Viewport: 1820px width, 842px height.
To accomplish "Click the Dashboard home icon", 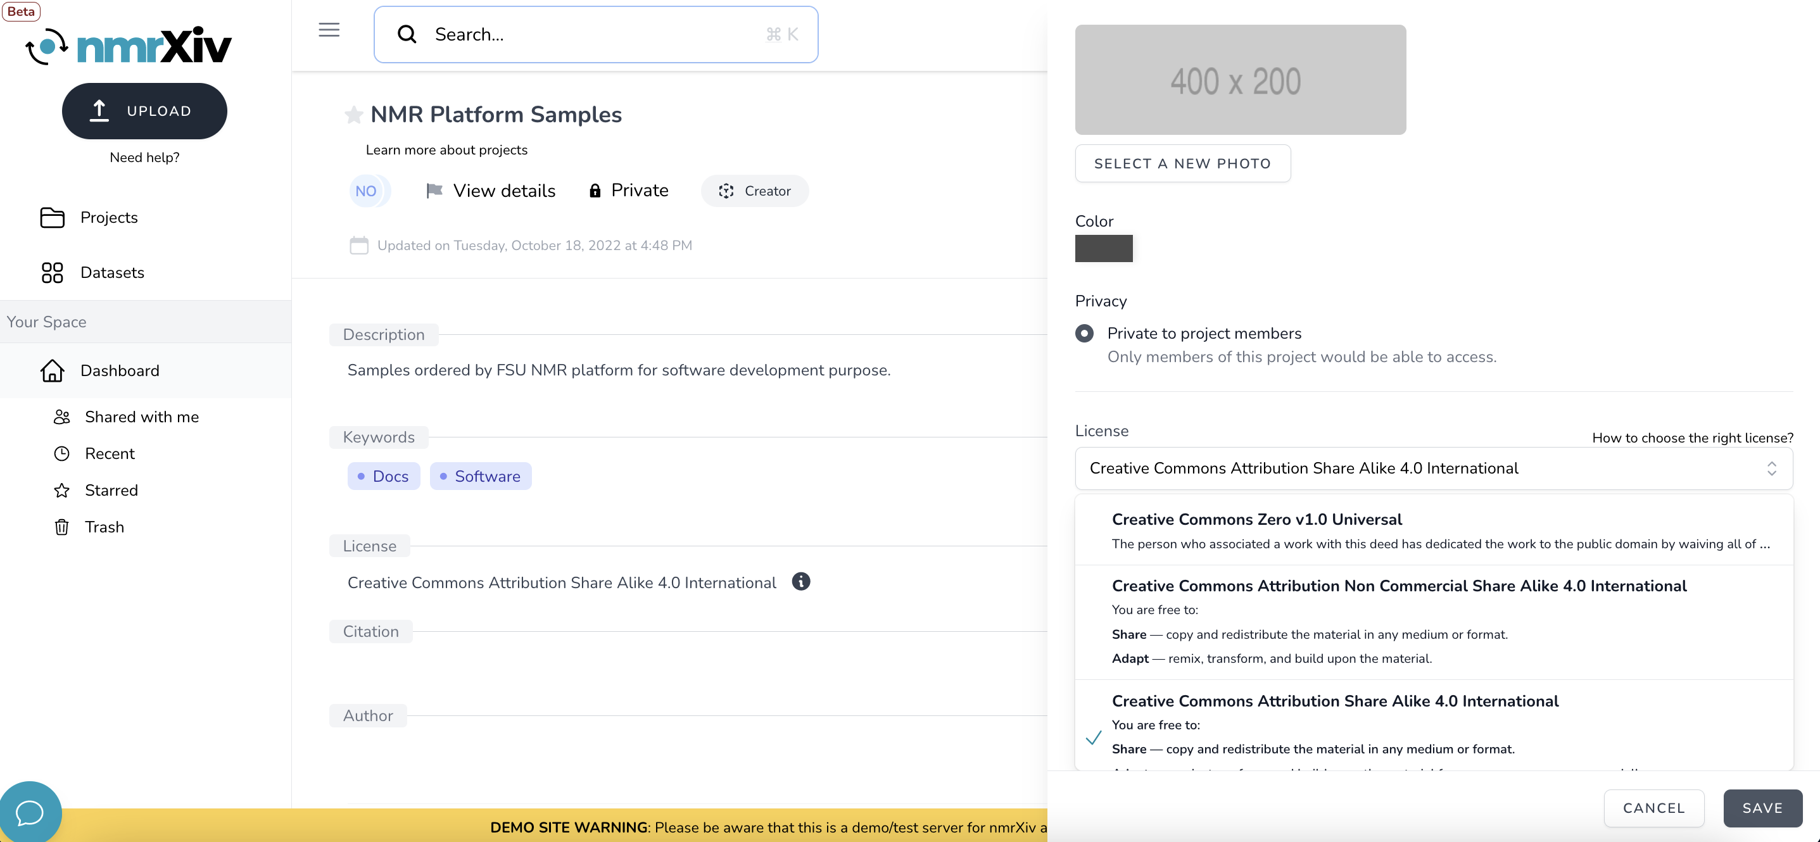I will point(53,370).
